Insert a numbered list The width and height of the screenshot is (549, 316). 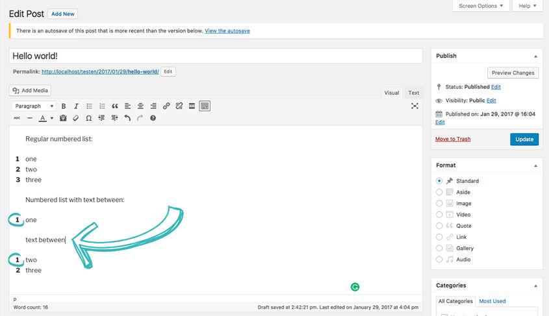(x=102, y=106)
